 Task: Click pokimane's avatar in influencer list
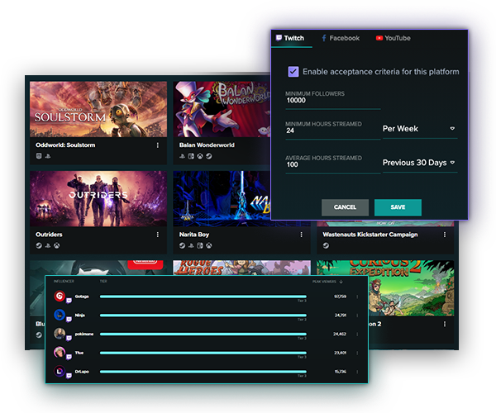pyautogui.click(x=60, y=334)
